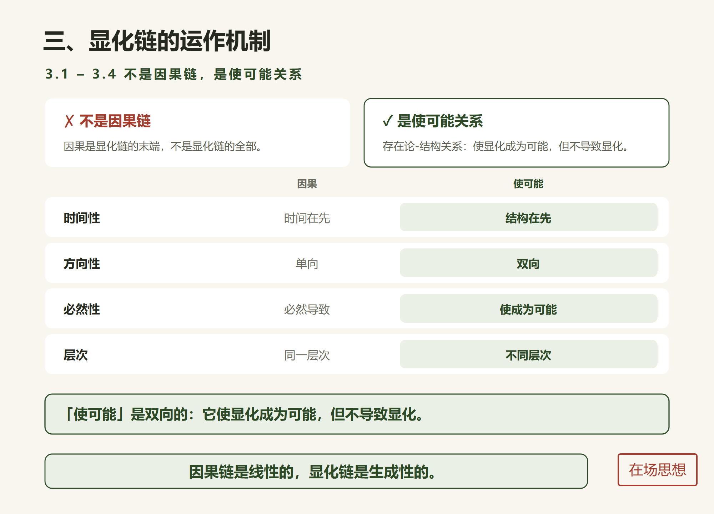Select the title 三、显化链的运作机制
714x514 pixels.
tap(157, 41)
